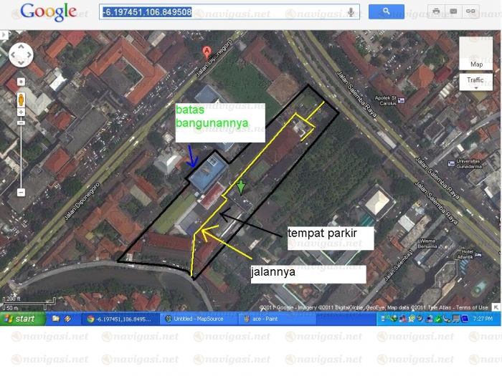Click the blue search magnifier button

pos(386,11)
